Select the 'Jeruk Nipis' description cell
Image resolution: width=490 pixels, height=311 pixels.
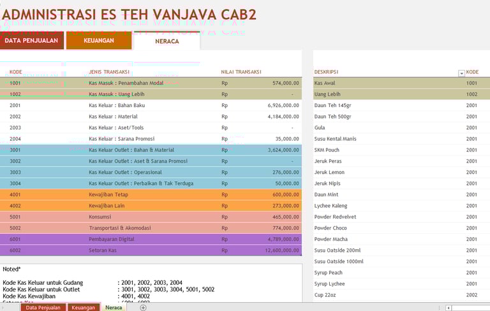[x=327, y=184]
